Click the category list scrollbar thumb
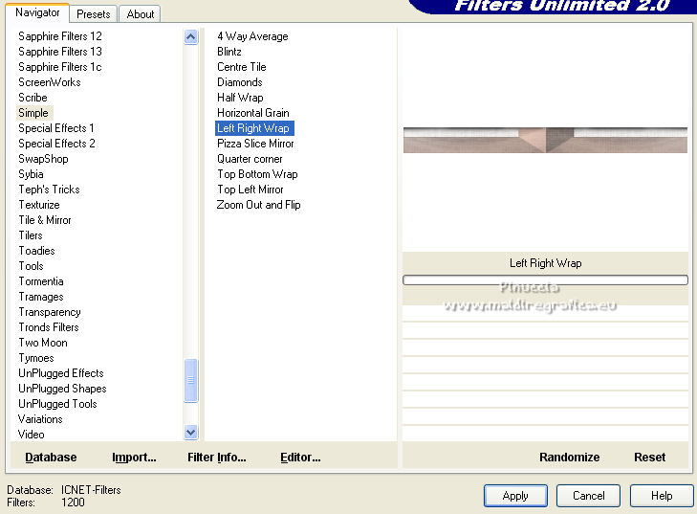 pyautogui.click(x=190, y=381)
